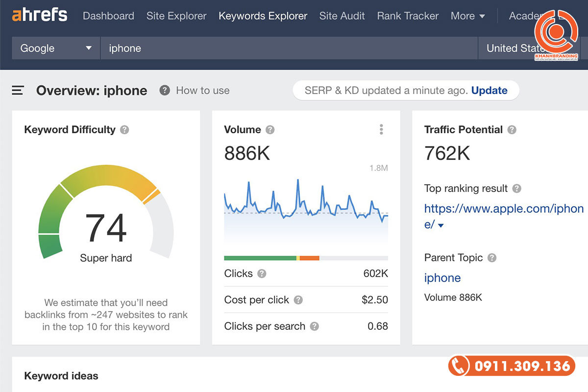Click the 762K Traffic Potential value
This screenshot has width=588, height=392.
[447, 153]
